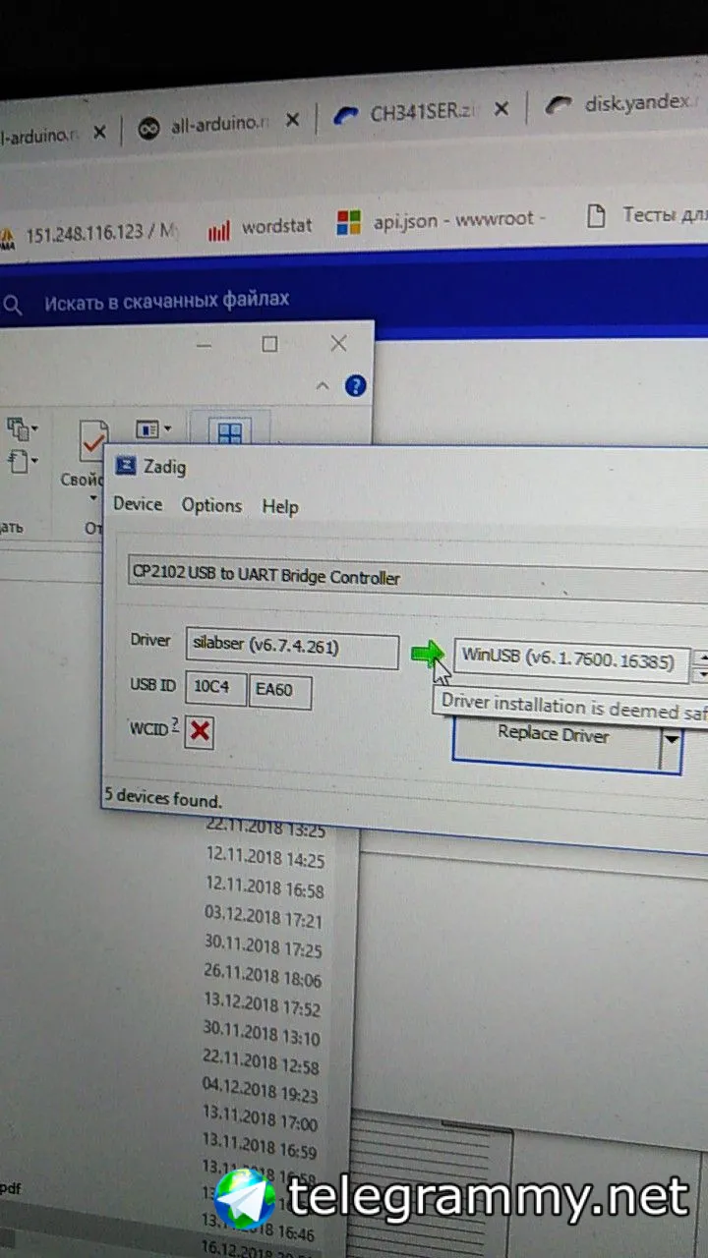
Task: Click the '5 devices found.' status text
Action: [x=163, y=800]
